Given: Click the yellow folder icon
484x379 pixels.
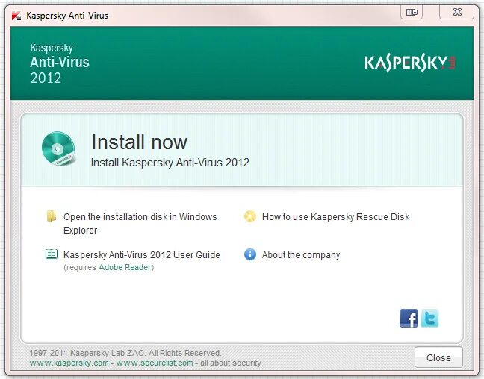Looking at the screenshot, I should point(52,216).
